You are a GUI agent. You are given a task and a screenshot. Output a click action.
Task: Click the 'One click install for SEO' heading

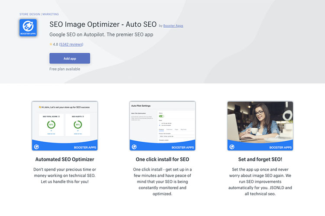point(162,159)
